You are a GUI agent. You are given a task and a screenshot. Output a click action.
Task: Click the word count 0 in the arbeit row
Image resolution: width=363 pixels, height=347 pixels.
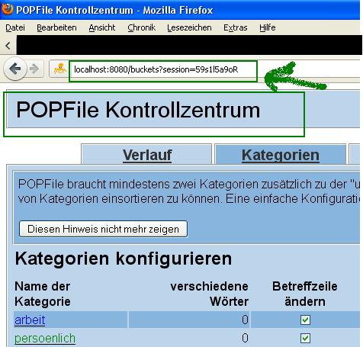coord(245,320)
